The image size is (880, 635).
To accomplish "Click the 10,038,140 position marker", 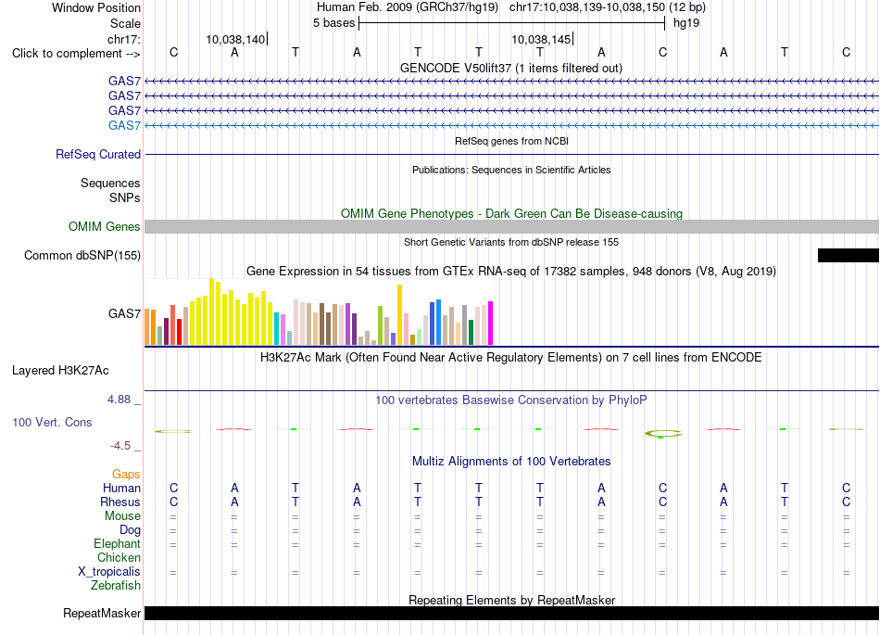I will tap(235, 39).
